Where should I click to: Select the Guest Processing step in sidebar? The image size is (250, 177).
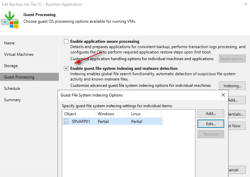pyautogui.click(x=19, y=77)
